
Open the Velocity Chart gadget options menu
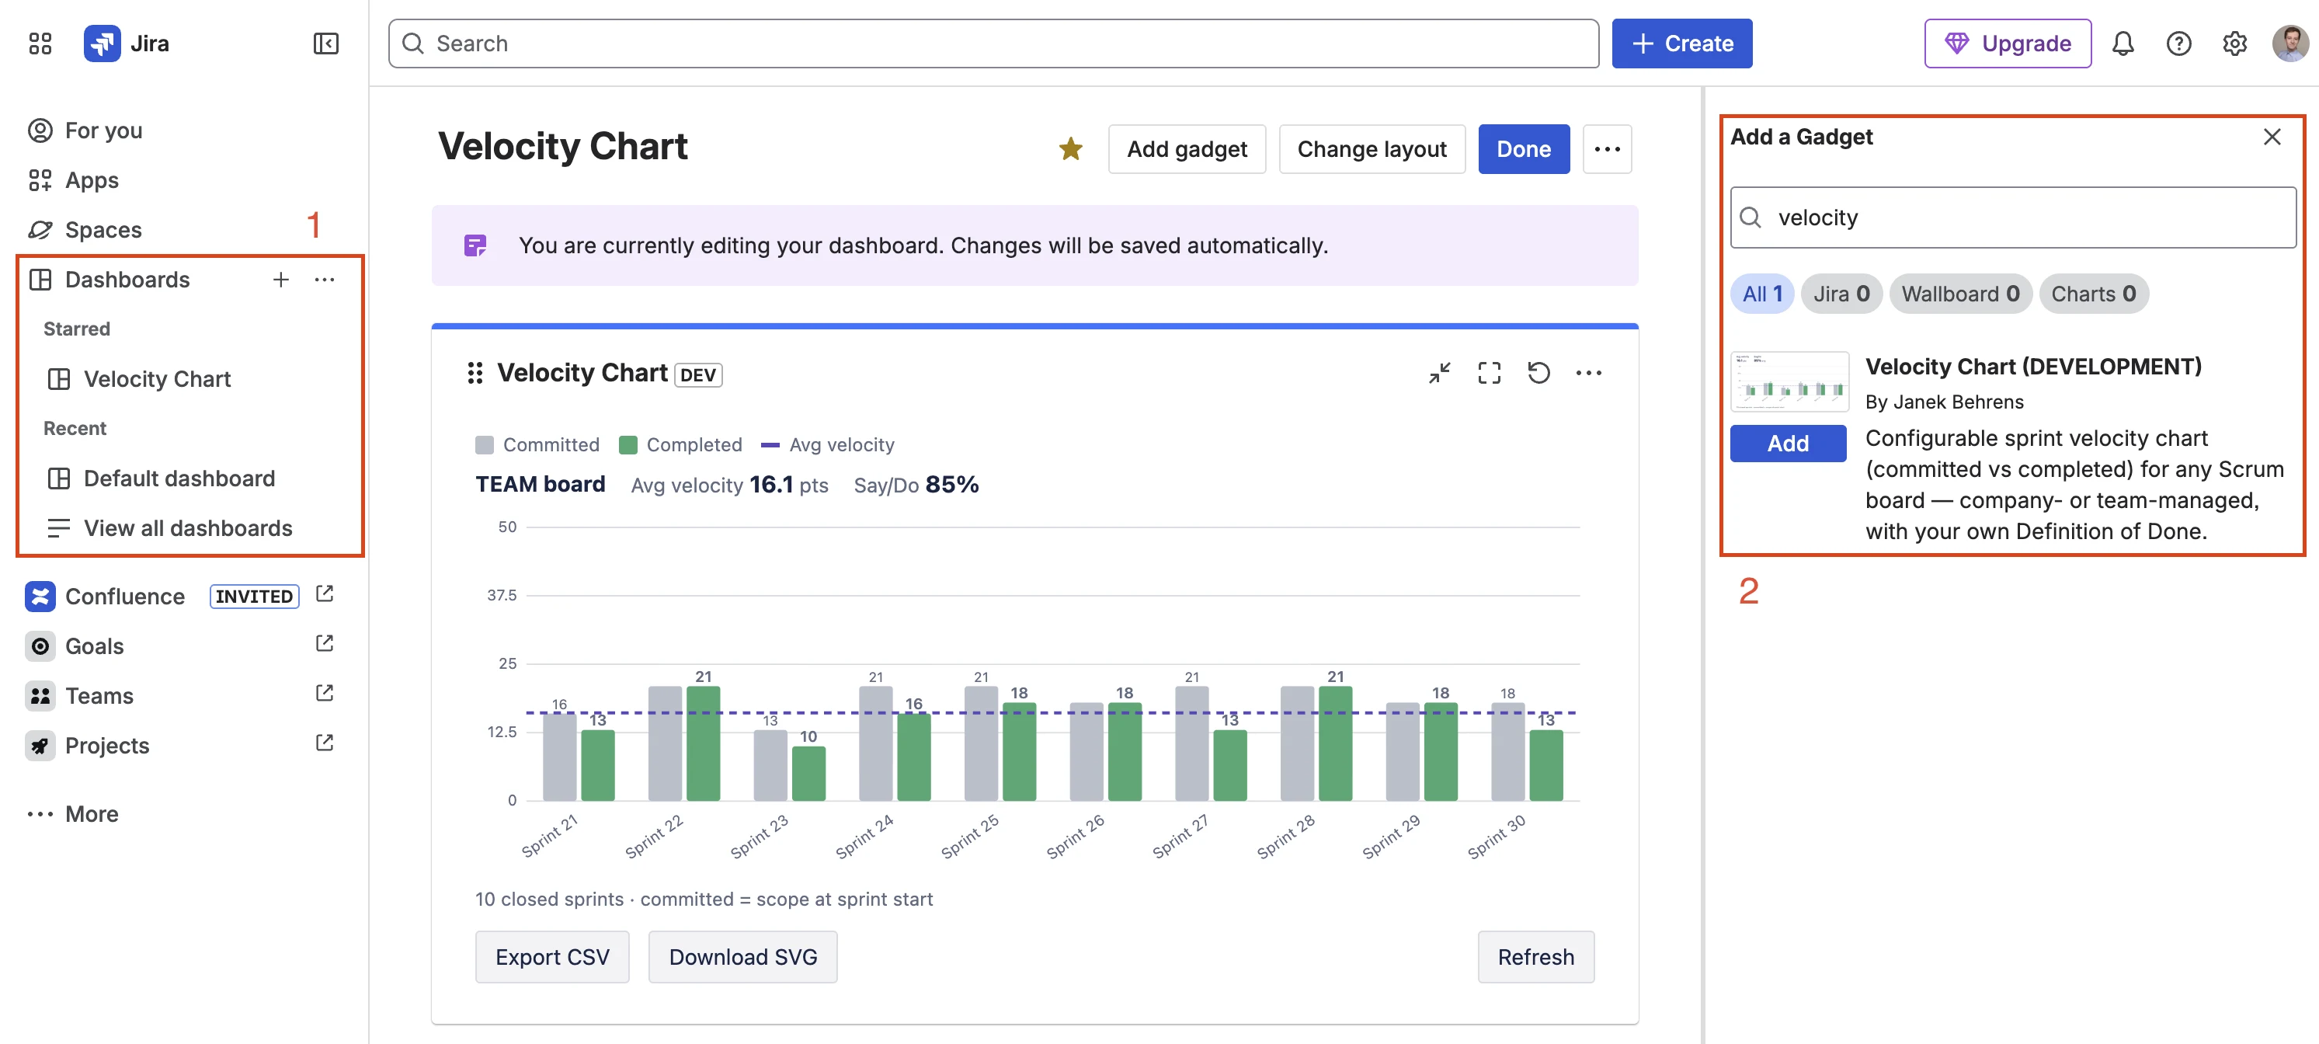[1588, 373]
